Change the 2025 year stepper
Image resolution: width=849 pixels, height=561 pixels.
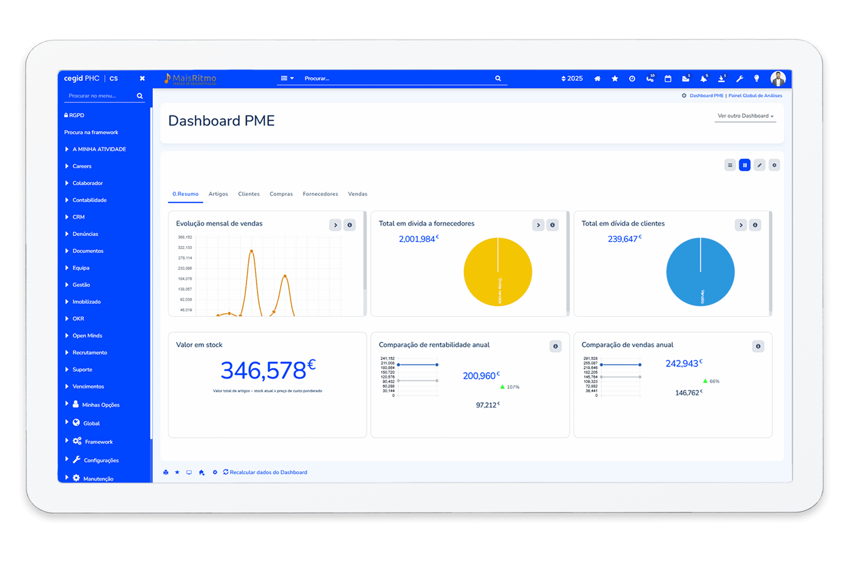(x=572, y=79)
